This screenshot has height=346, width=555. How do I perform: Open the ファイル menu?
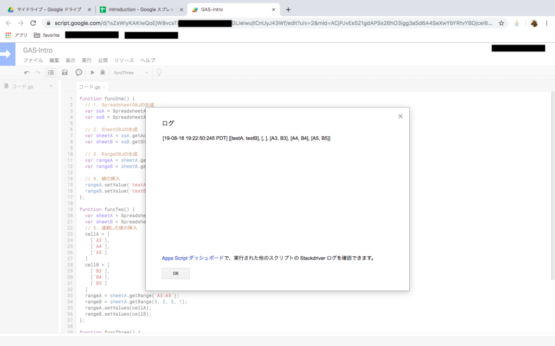(x=33, y=61)
